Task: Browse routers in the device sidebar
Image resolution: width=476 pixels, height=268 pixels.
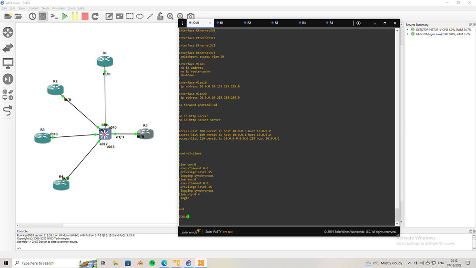Action: (8, 32)
